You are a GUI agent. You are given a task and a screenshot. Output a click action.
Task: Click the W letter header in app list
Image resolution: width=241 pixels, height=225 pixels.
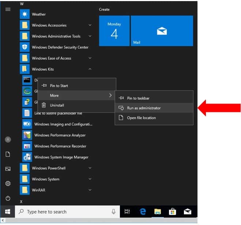[22, 4]
